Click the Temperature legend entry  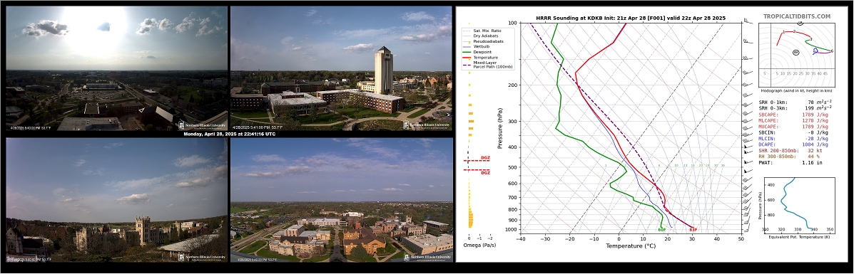(x=486, y=57)
